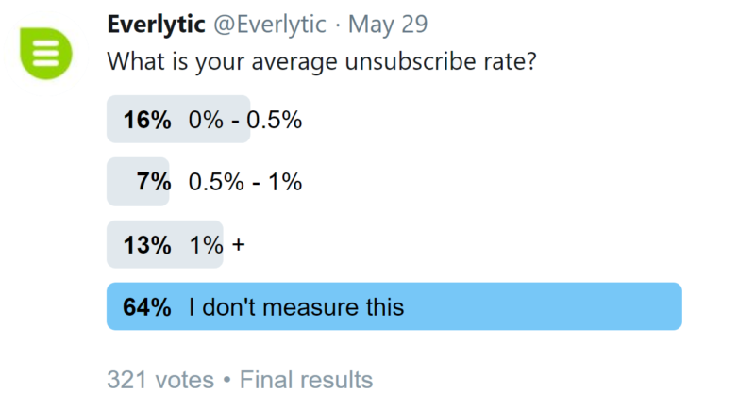
Task: Select the 0.5% - 1% poll option label
Action: [245, 182]
